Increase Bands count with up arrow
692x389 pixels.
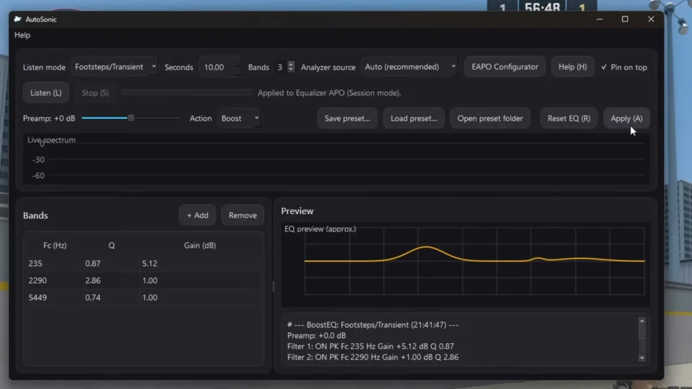coord(291,64)
